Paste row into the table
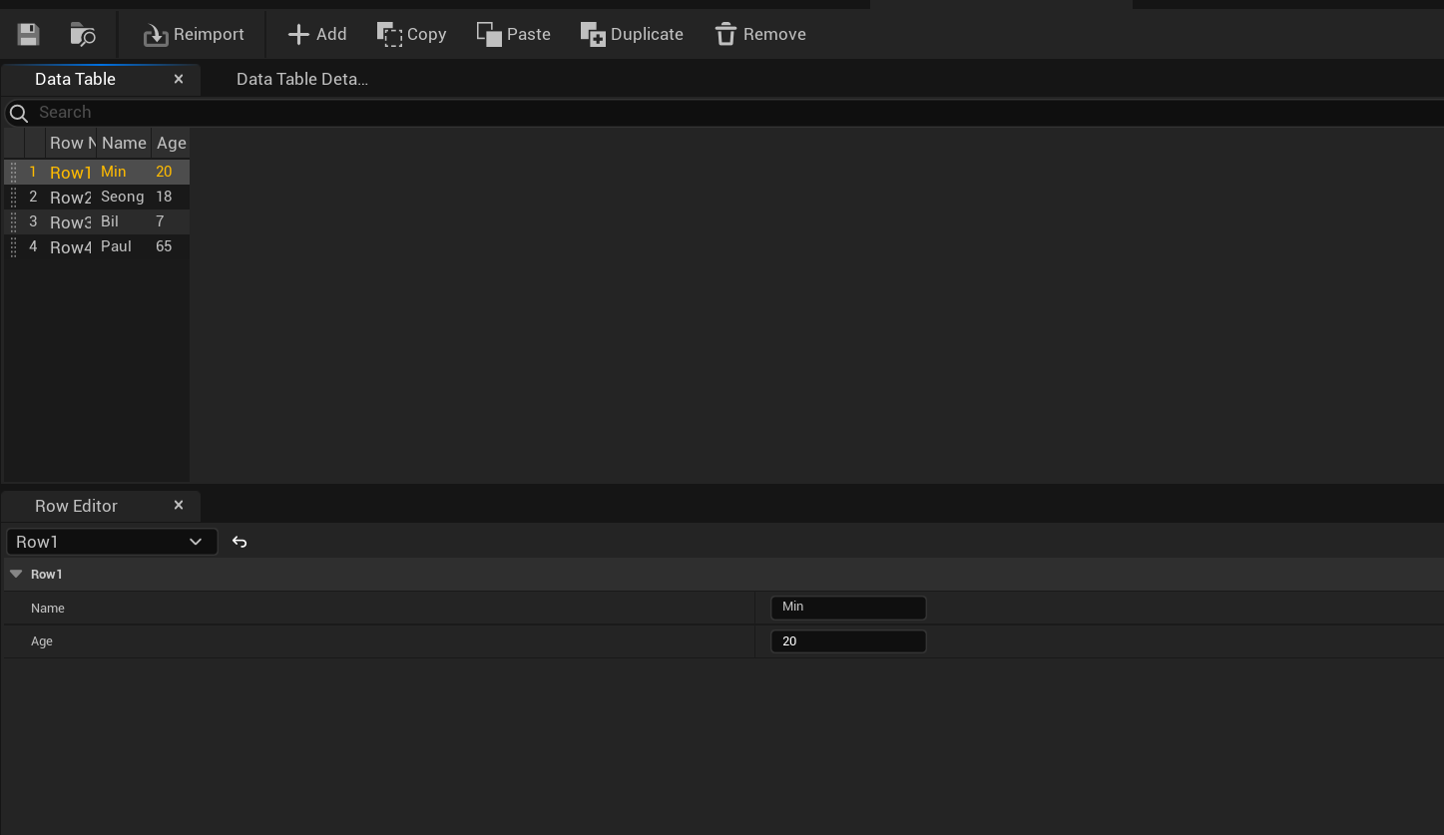 tap(514, 35)
